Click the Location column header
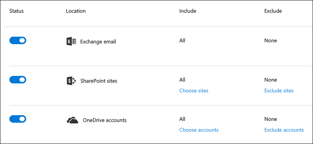Image resolution: width=313 pixels, height=144 pixels. 76,11
